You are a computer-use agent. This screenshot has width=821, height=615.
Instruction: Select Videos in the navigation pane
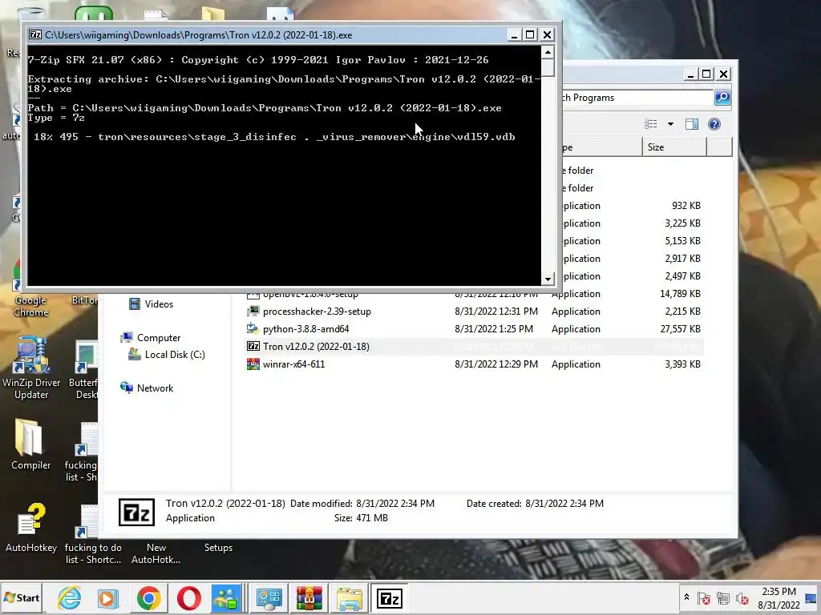(x=151, y=303)
